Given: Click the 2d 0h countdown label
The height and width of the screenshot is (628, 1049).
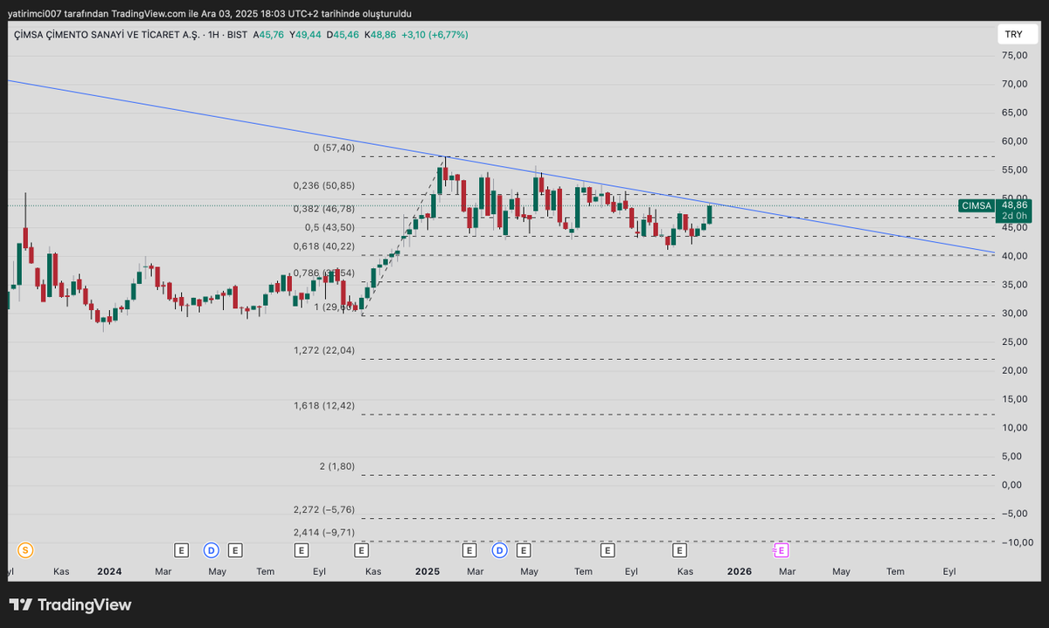Looking at the screenshot, I should click(1014, 216).
